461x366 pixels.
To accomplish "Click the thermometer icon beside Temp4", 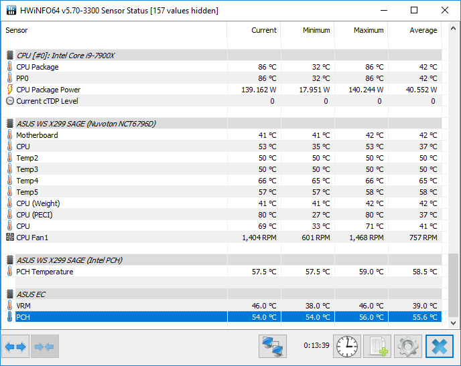I will (9, 181).
